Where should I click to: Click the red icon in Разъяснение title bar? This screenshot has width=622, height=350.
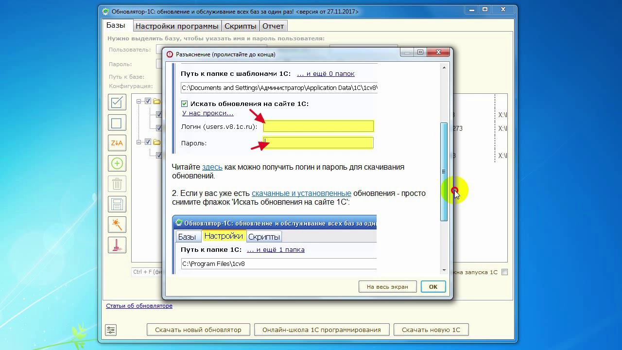click(x=170, y=54)
